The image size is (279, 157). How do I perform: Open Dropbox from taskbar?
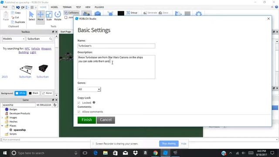135,153
